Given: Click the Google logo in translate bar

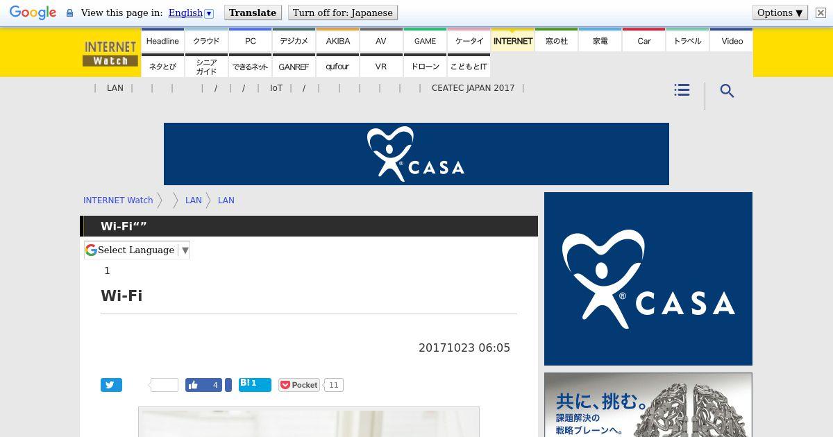Looking at the screenshot, I should pyautogui.click(x=33, y=12).
